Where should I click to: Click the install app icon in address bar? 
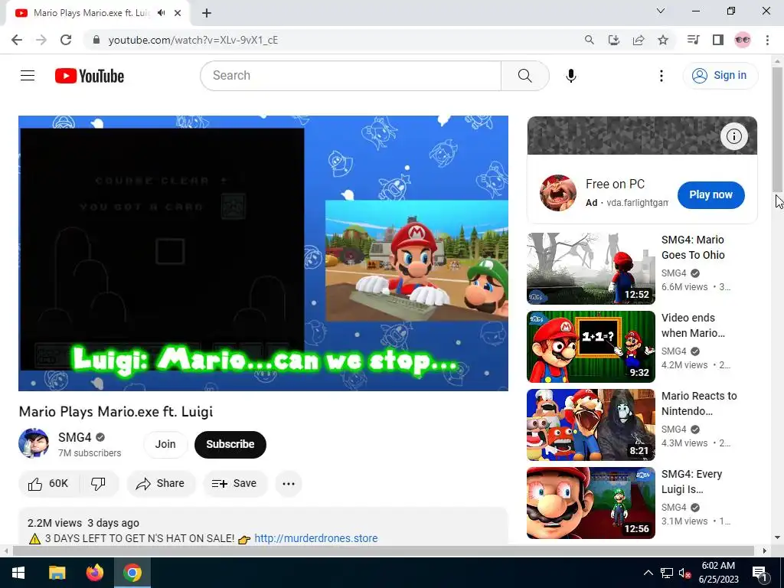click(x=614, y=40)
